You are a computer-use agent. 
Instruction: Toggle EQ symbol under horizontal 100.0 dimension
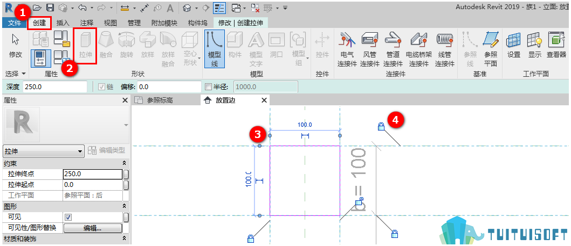[x=305, y=136]
